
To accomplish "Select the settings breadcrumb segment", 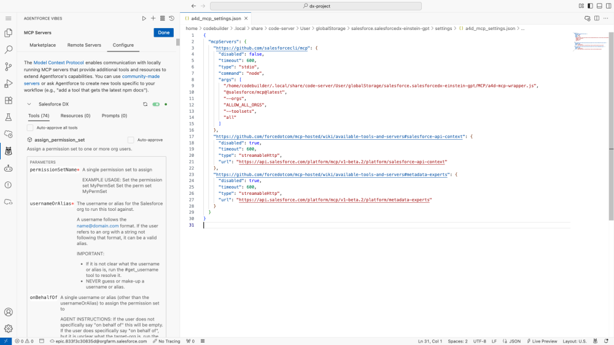I will 443,29.
